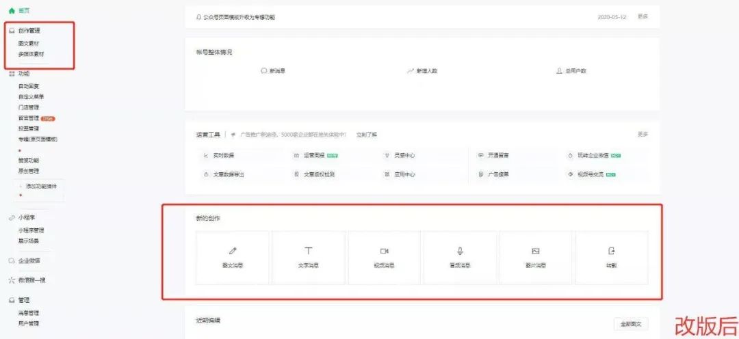Click the 立刻了解 link
Image resolution: width=739 pixels, height=339 pixels.
[367, 135]
